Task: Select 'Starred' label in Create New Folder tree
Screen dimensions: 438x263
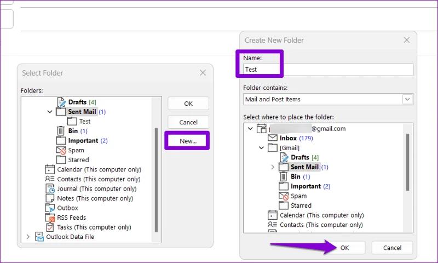Action: pyautogui.click(x=301, y=205)
